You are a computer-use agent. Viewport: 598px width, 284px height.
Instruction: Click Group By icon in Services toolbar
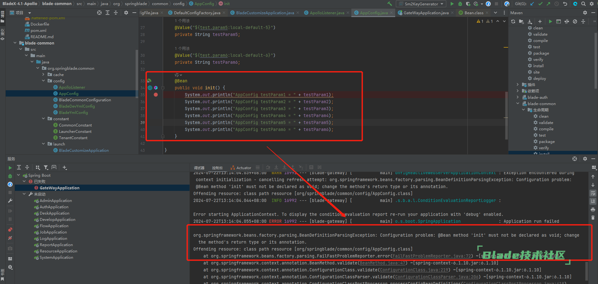click(x=38, y=168)
